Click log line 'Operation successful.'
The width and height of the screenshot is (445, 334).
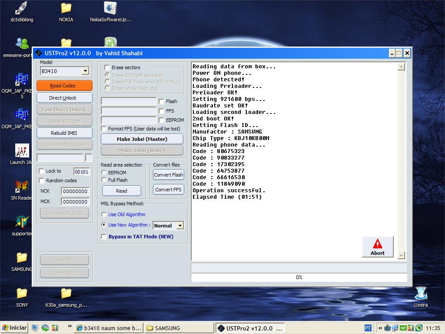(229, 190)
